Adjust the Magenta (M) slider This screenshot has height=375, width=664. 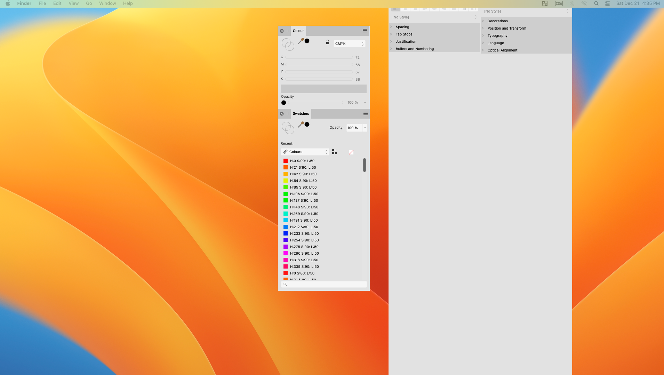(x=319, y=64)
